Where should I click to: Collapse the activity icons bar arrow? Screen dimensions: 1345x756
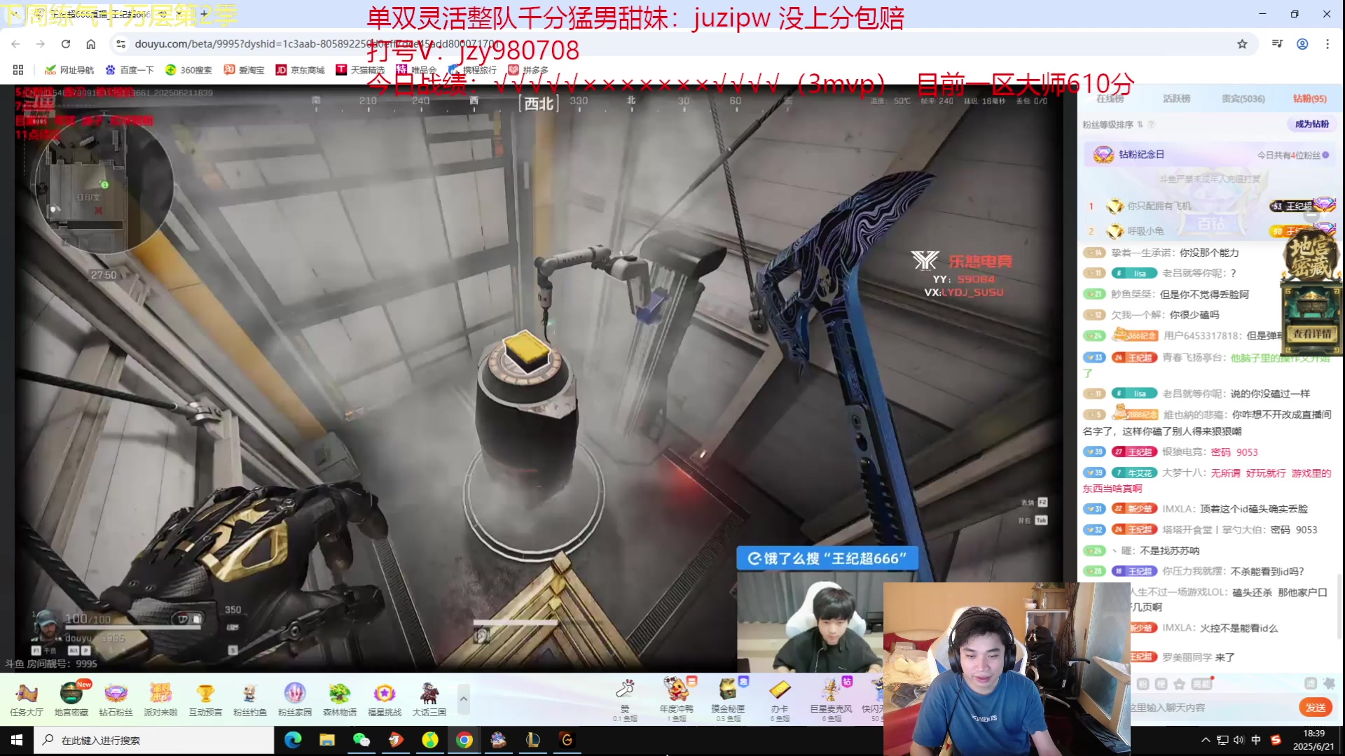coord(464,699)
